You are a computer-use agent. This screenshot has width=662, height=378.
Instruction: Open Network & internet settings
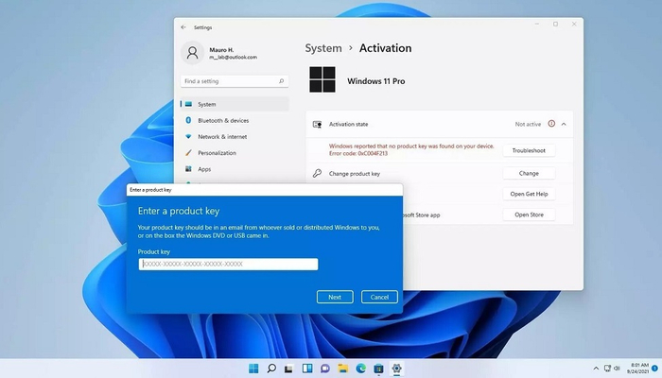(x=222, y=137)
